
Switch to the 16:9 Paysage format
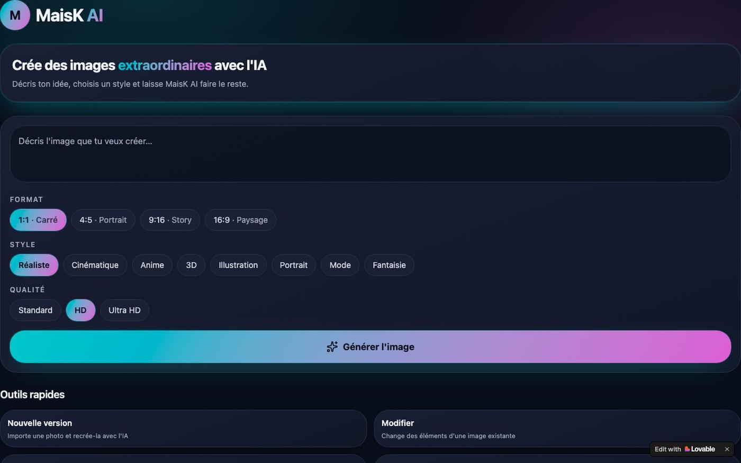pos(241,220)
